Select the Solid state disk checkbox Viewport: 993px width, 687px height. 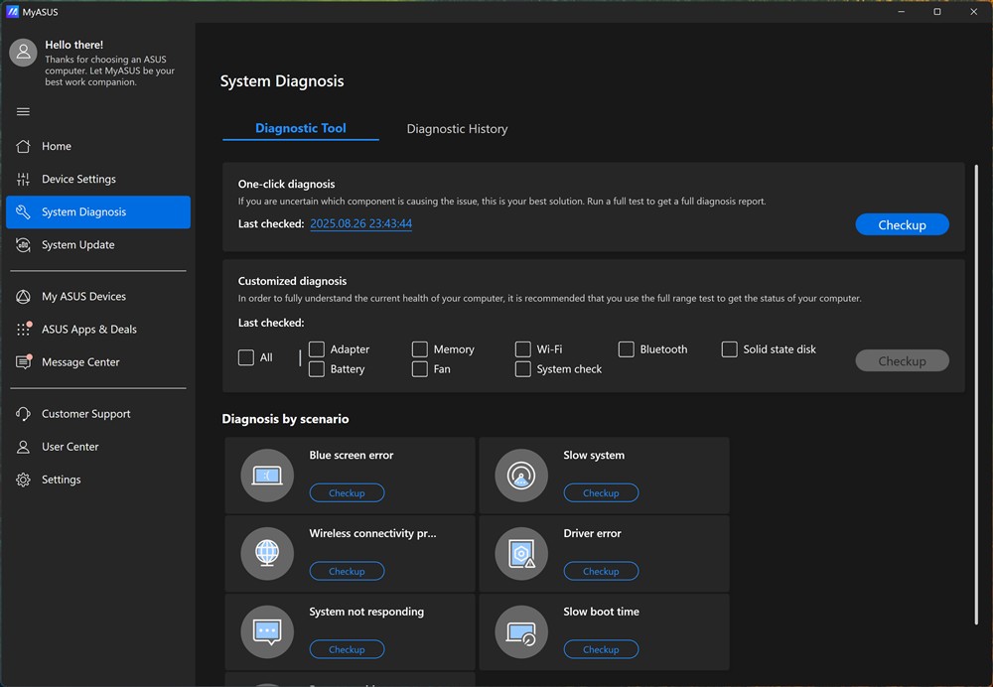tap(730, 349)
